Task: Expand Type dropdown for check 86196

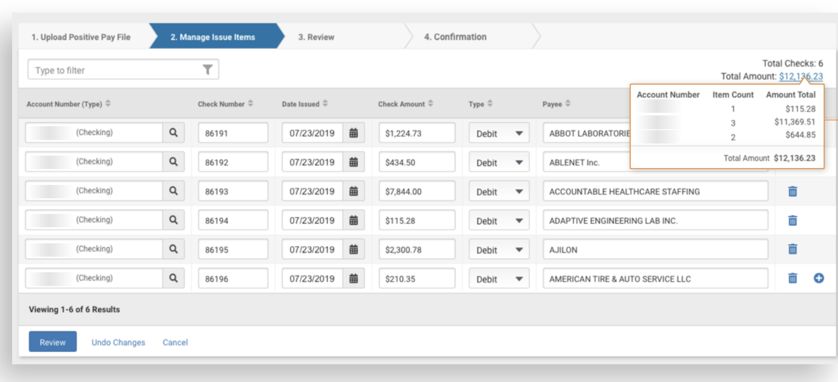Action: tap(499, 279)
